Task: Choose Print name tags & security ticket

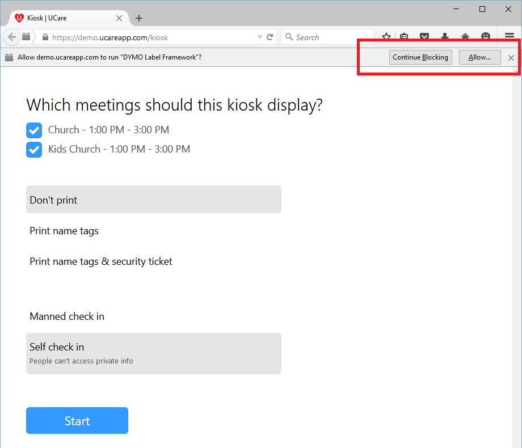Action: 101,261
